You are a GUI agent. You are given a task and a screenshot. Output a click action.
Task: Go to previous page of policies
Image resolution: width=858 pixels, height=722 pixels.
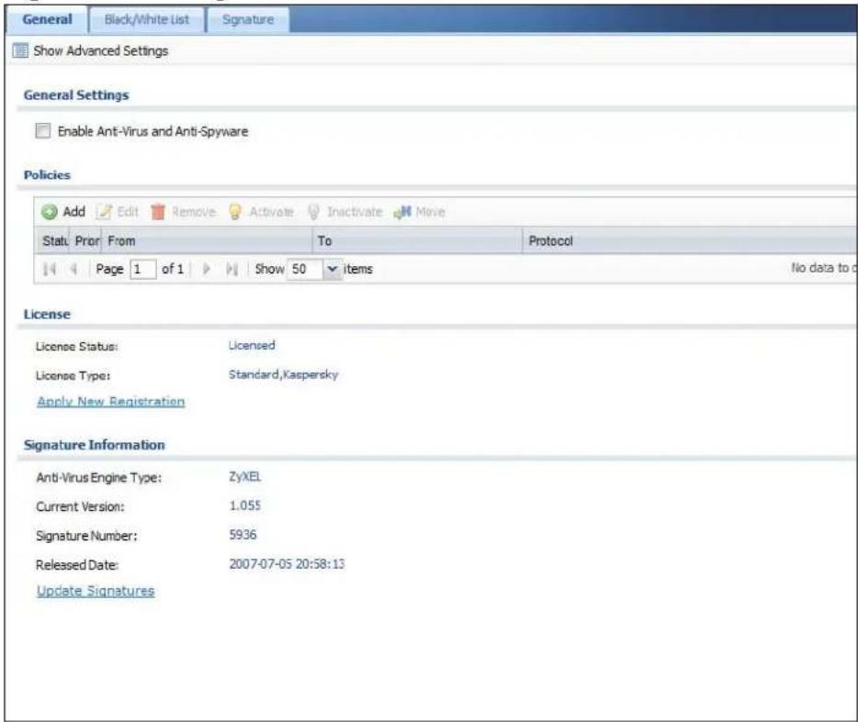click(73, 269)
